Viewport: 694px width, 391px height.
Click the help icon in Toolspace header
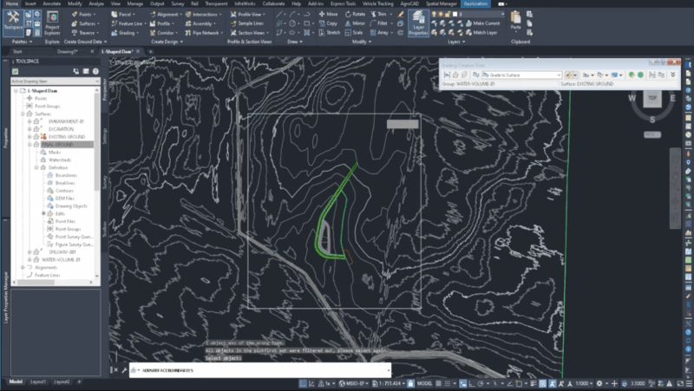(x=95, y=71)
